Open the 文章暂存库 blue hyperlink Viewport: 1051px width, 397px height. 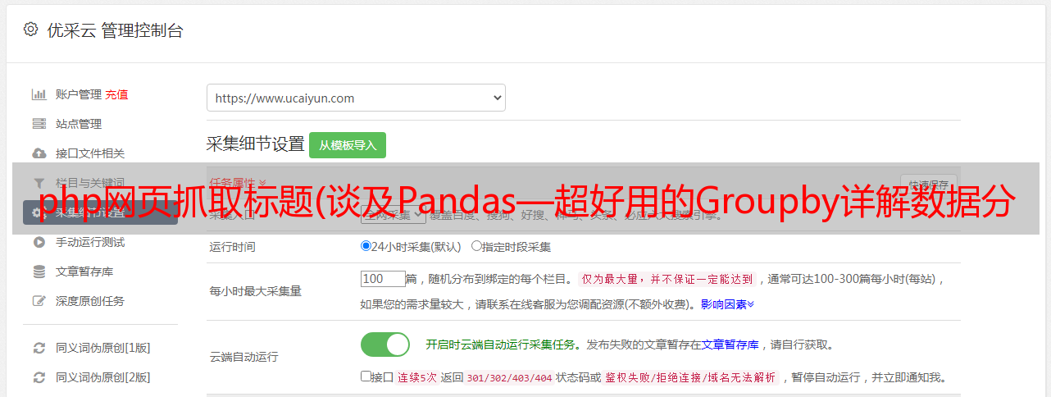tap(730, 345)
